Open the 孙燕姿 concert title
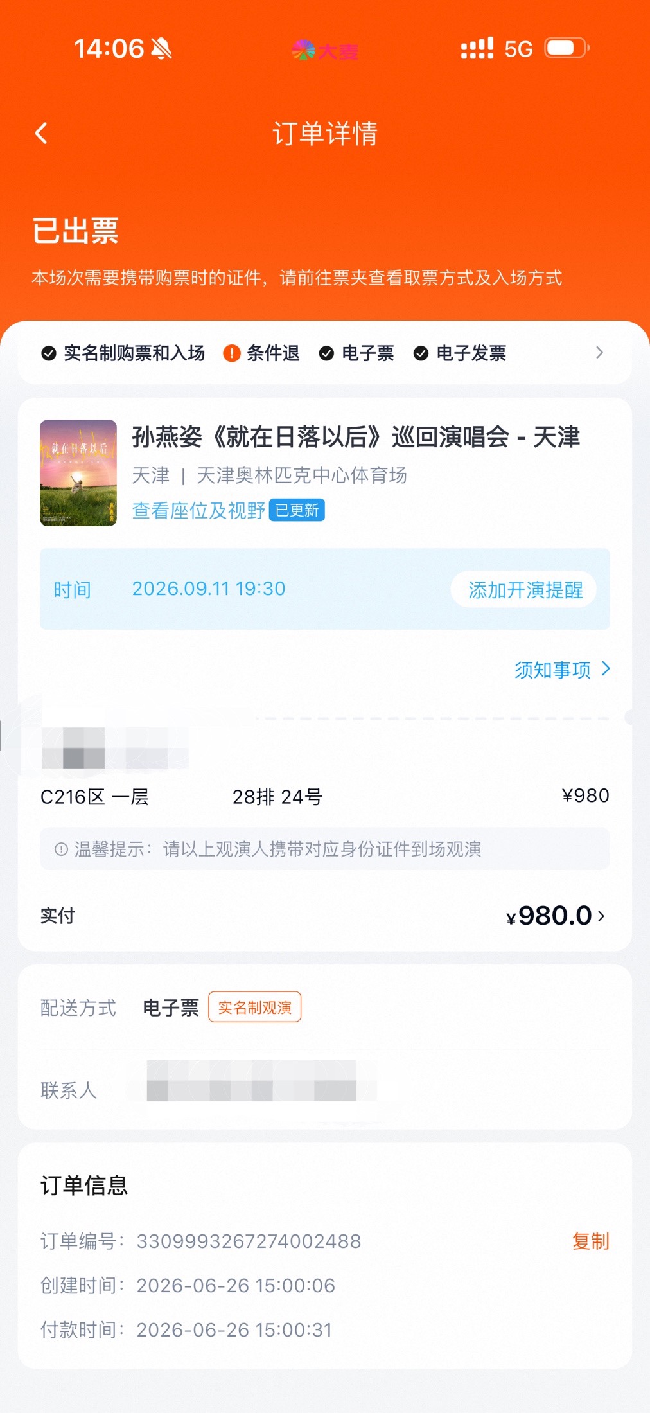The image size is (650, 1413). point(356,437)
